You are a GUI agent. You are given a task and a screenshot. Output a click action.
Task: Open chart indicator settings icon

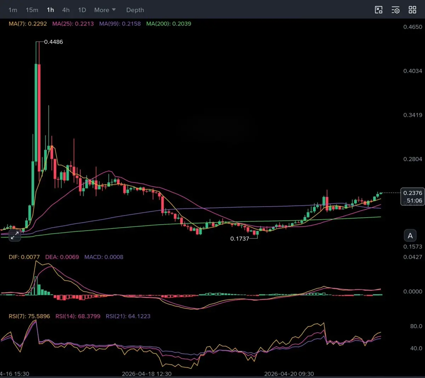[396, 10]
